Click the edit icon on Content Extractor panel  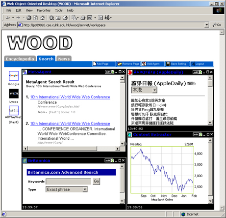coord(196,134)
